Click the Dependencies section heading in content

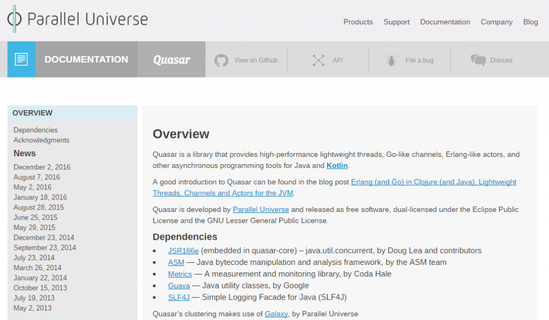click(x=185, y=237)
